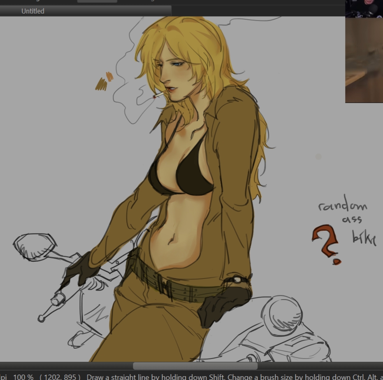Click the horizontal scrollbar thumb below canvas
This screenshot has height=380, width=383.
[x=195, y=366]
